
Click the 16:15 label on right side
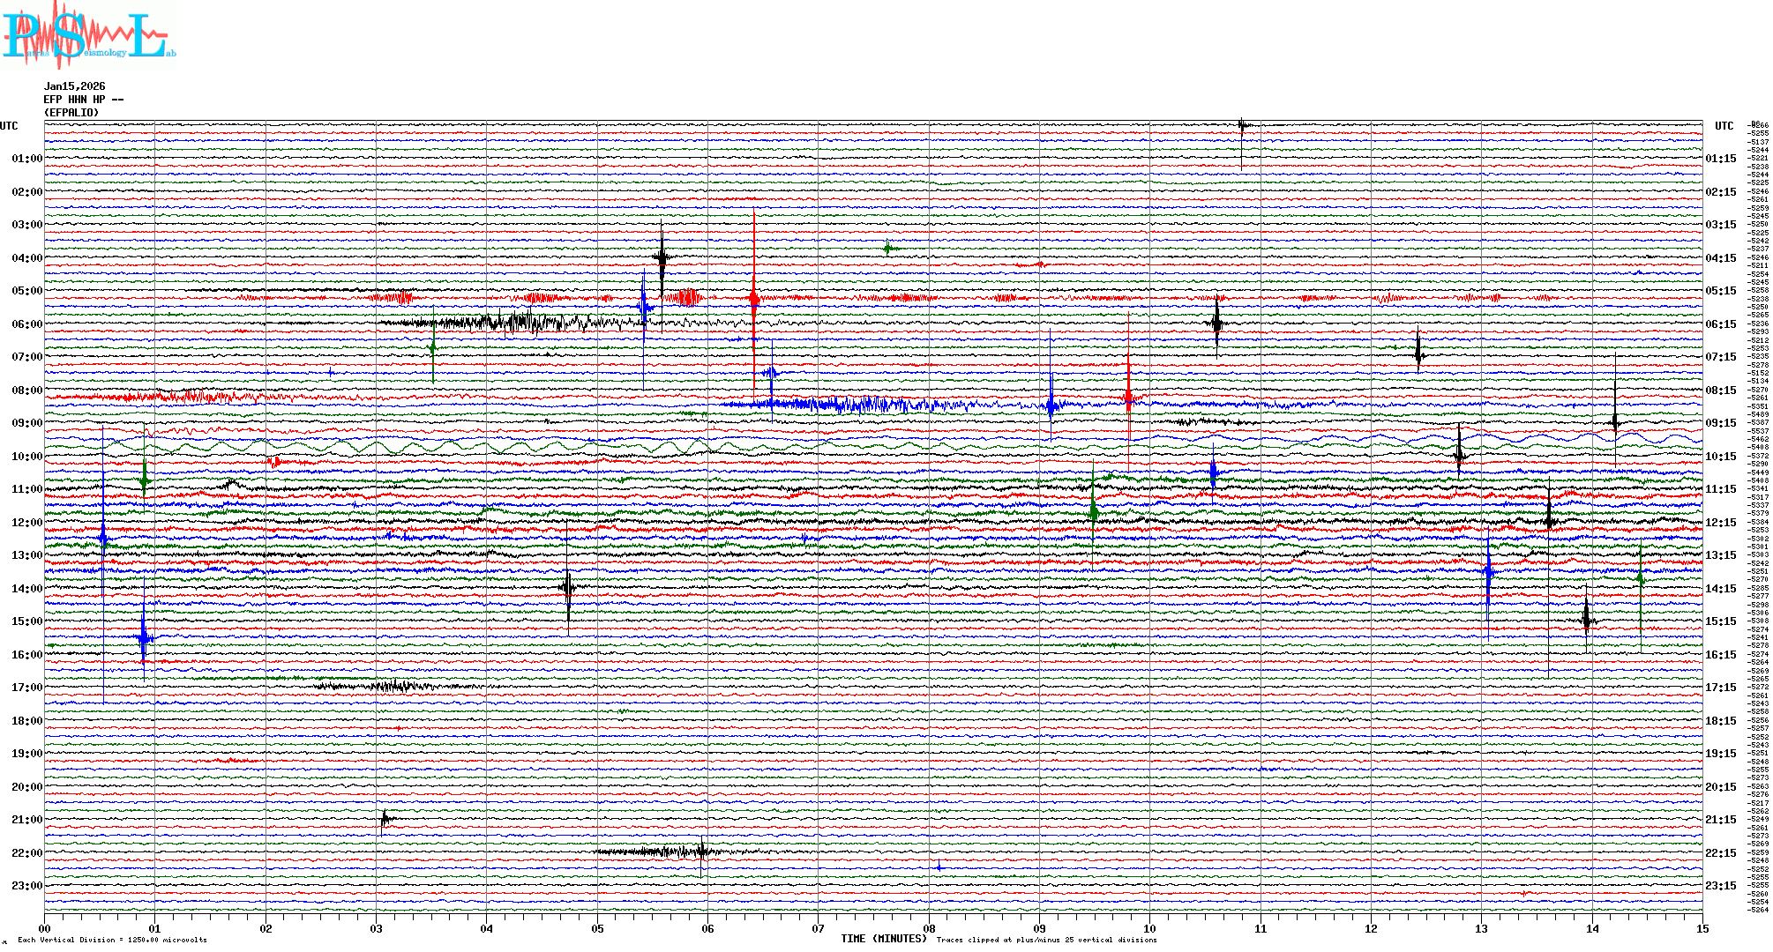point(1720,655)
